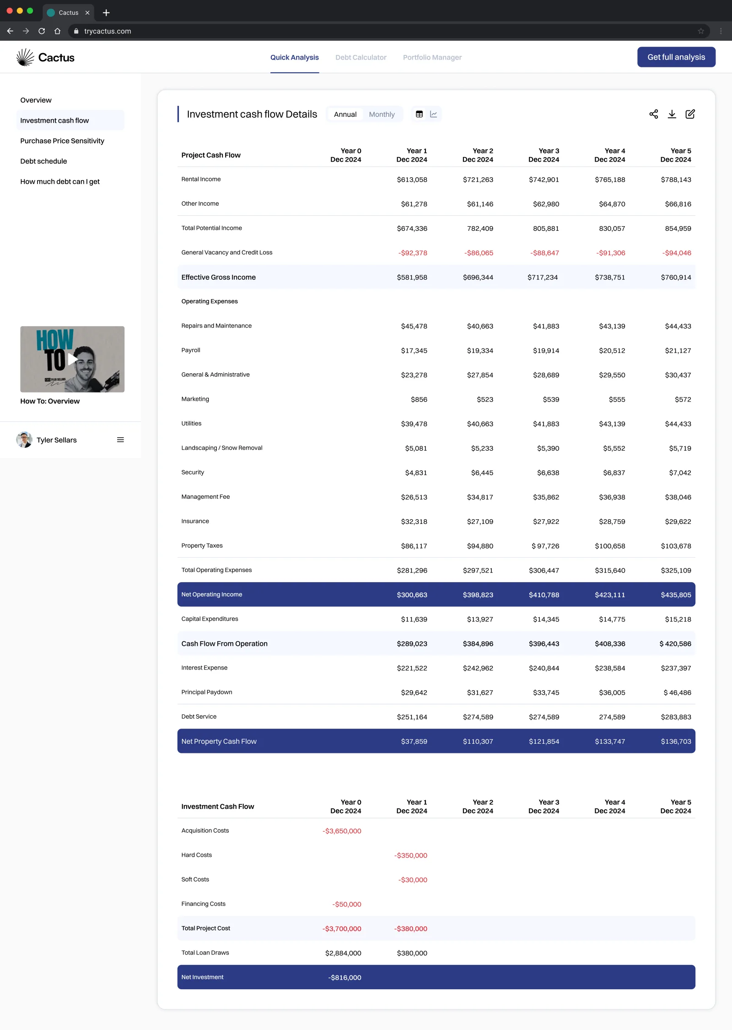Click the browser home icon
Screen dimensions: 732x1030
[57, 31]
